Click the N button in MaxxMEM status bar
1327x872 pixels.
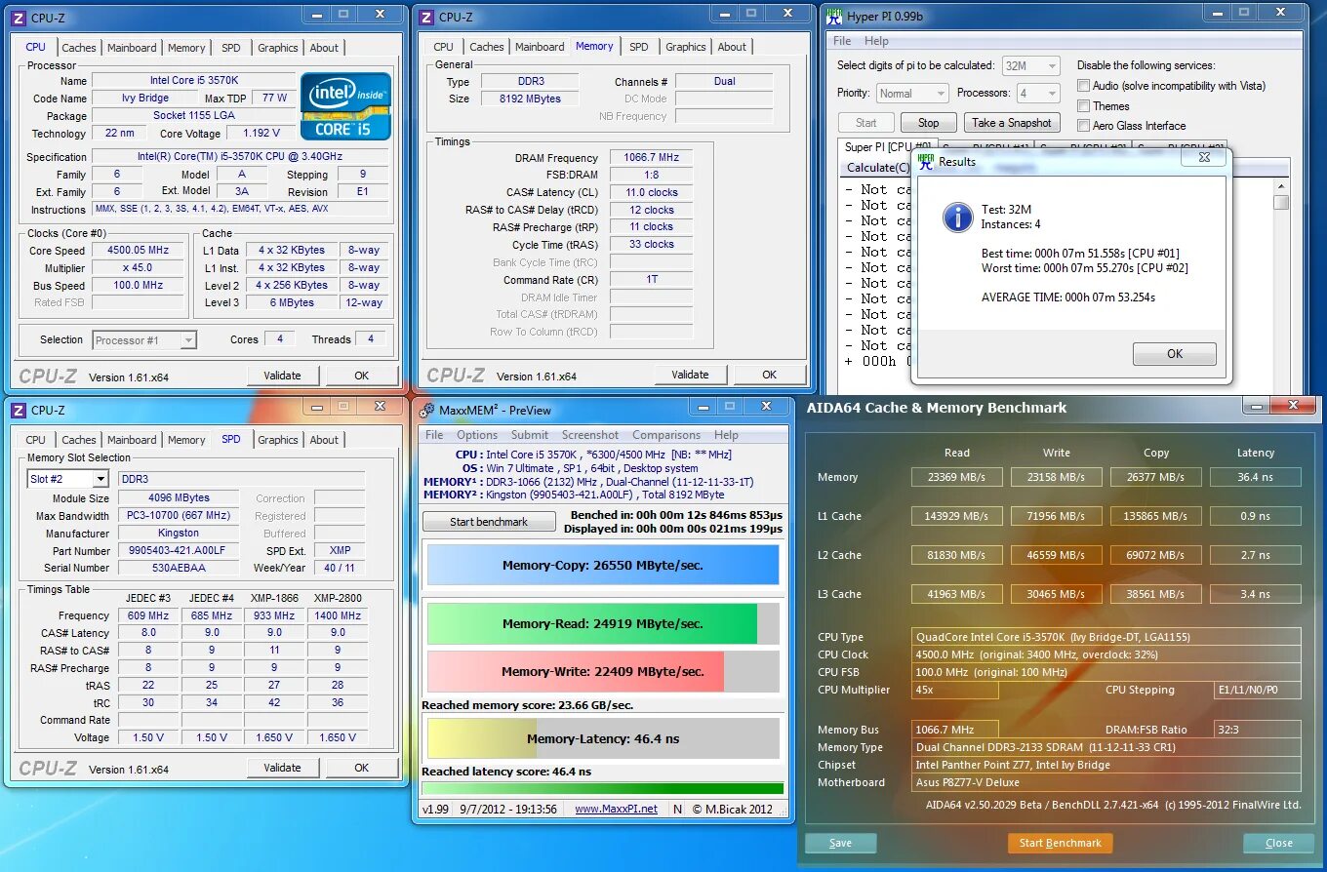[677, 809]
